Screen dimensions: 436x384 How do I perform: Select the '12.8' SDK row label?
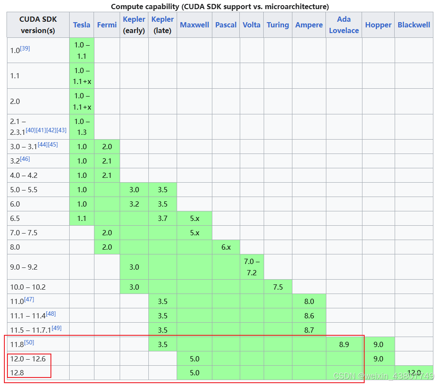click(17, 373)
